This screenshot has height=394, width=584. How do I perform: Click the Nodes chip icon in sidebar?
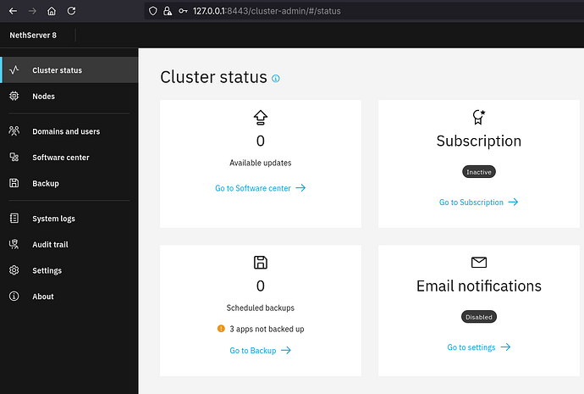14,97
